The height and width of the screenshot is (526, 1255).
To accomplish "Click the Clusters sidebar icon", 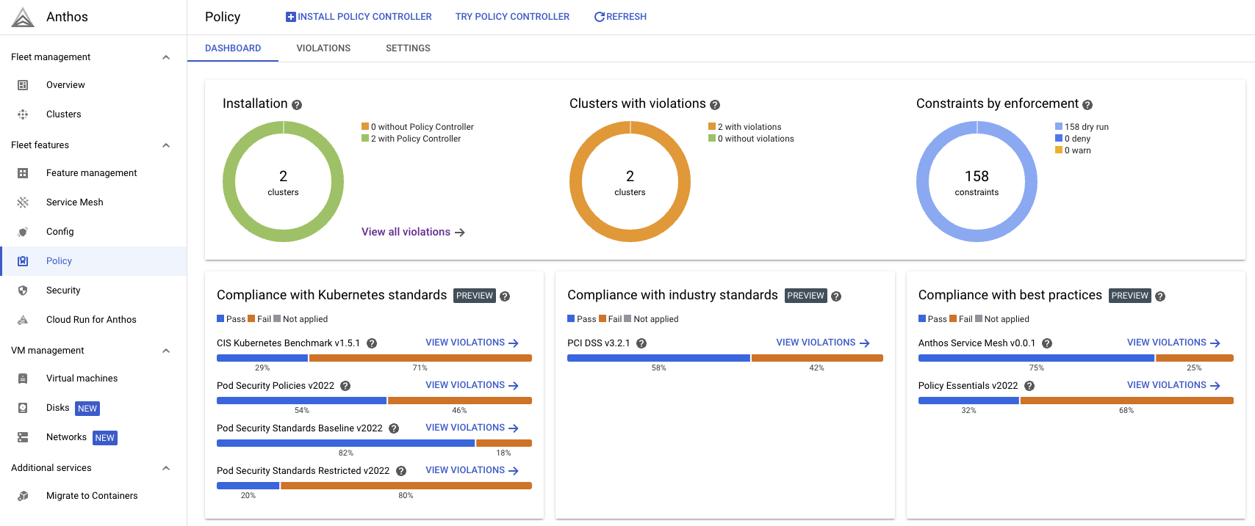I will coord(23,114).
